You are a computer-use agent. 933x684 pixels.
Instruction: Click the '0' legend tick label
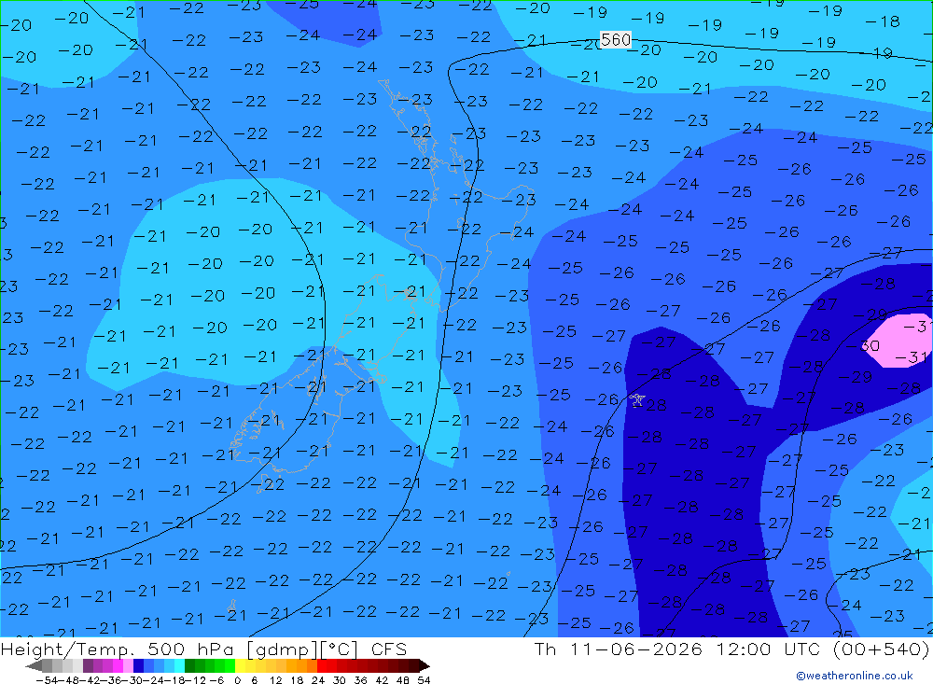click(237, 680)
